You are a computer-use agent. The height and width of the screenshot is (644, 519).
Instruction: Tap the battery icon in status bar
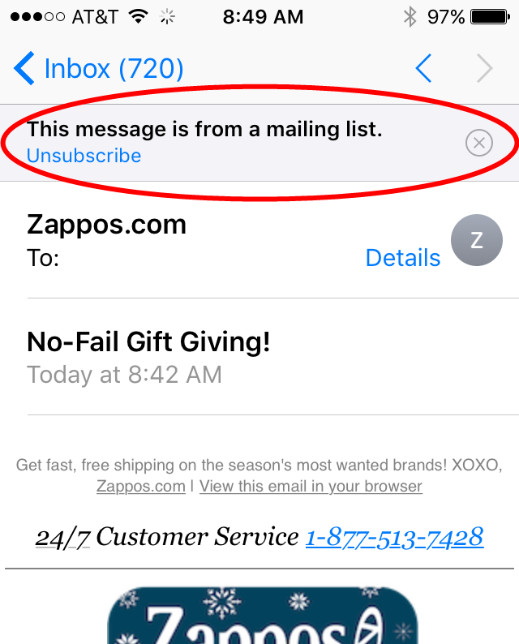coord(490,17)
